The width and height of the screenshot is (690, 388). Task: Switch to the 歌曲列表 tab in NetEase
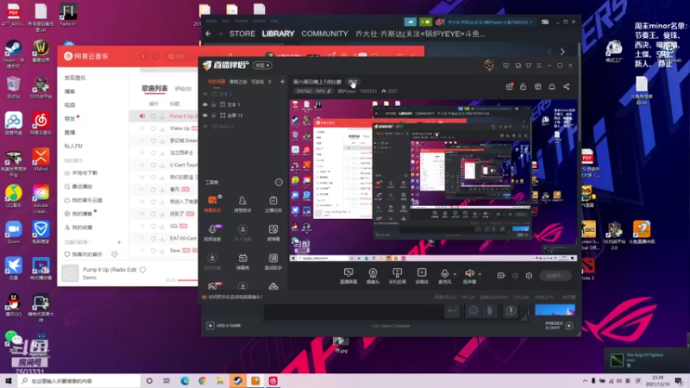coord(154,89)
